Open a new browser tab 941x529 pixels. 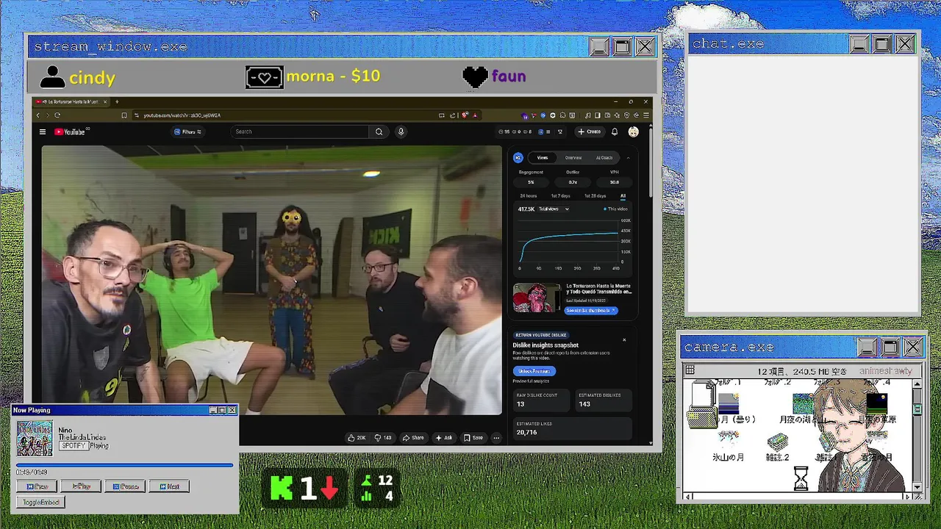tap(117, 101)
